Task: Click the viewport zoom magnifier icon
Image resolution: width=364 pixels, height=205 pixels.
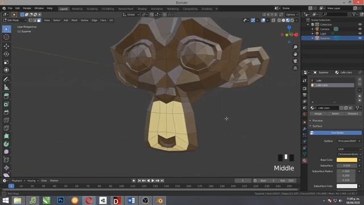Action: tap(295, 47)
